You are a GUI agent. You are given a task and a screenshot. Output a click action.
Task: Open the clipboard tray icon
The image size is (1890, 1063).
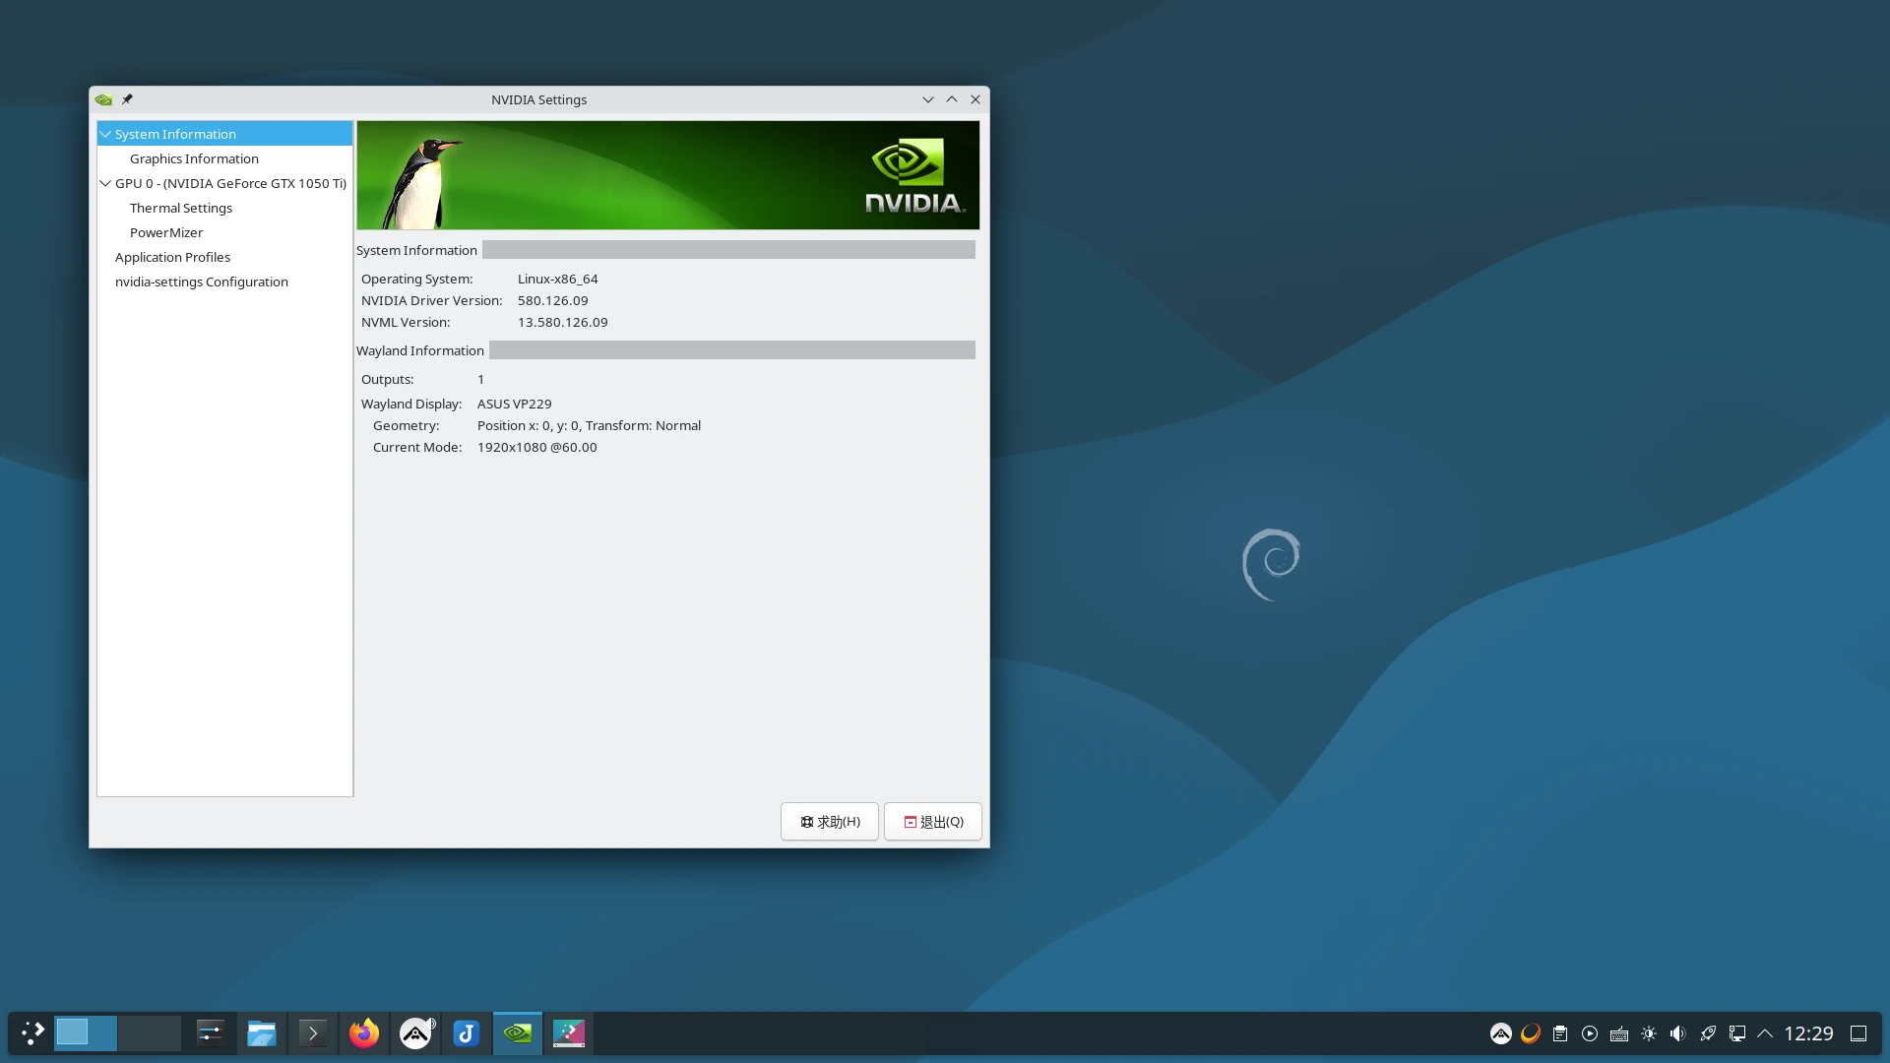[1560, 1033]
